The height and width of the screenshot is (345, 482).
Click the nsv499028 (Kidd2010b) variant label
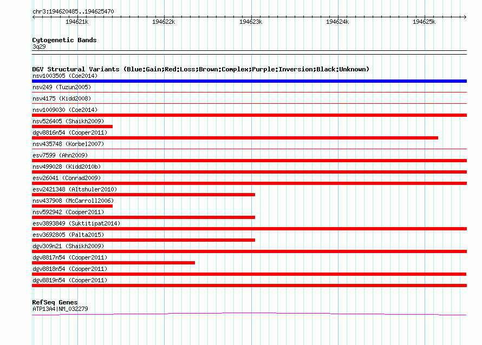click(67, 167)
